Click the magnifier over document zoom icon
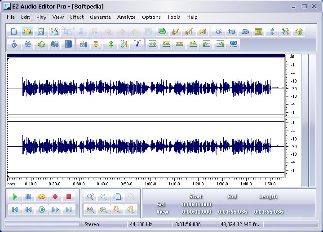Viewport: 323px width, 232px height. coord(117,197)
